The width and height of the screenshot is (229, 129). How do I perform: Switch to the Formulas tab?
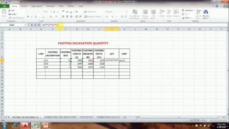click(50, 6)
